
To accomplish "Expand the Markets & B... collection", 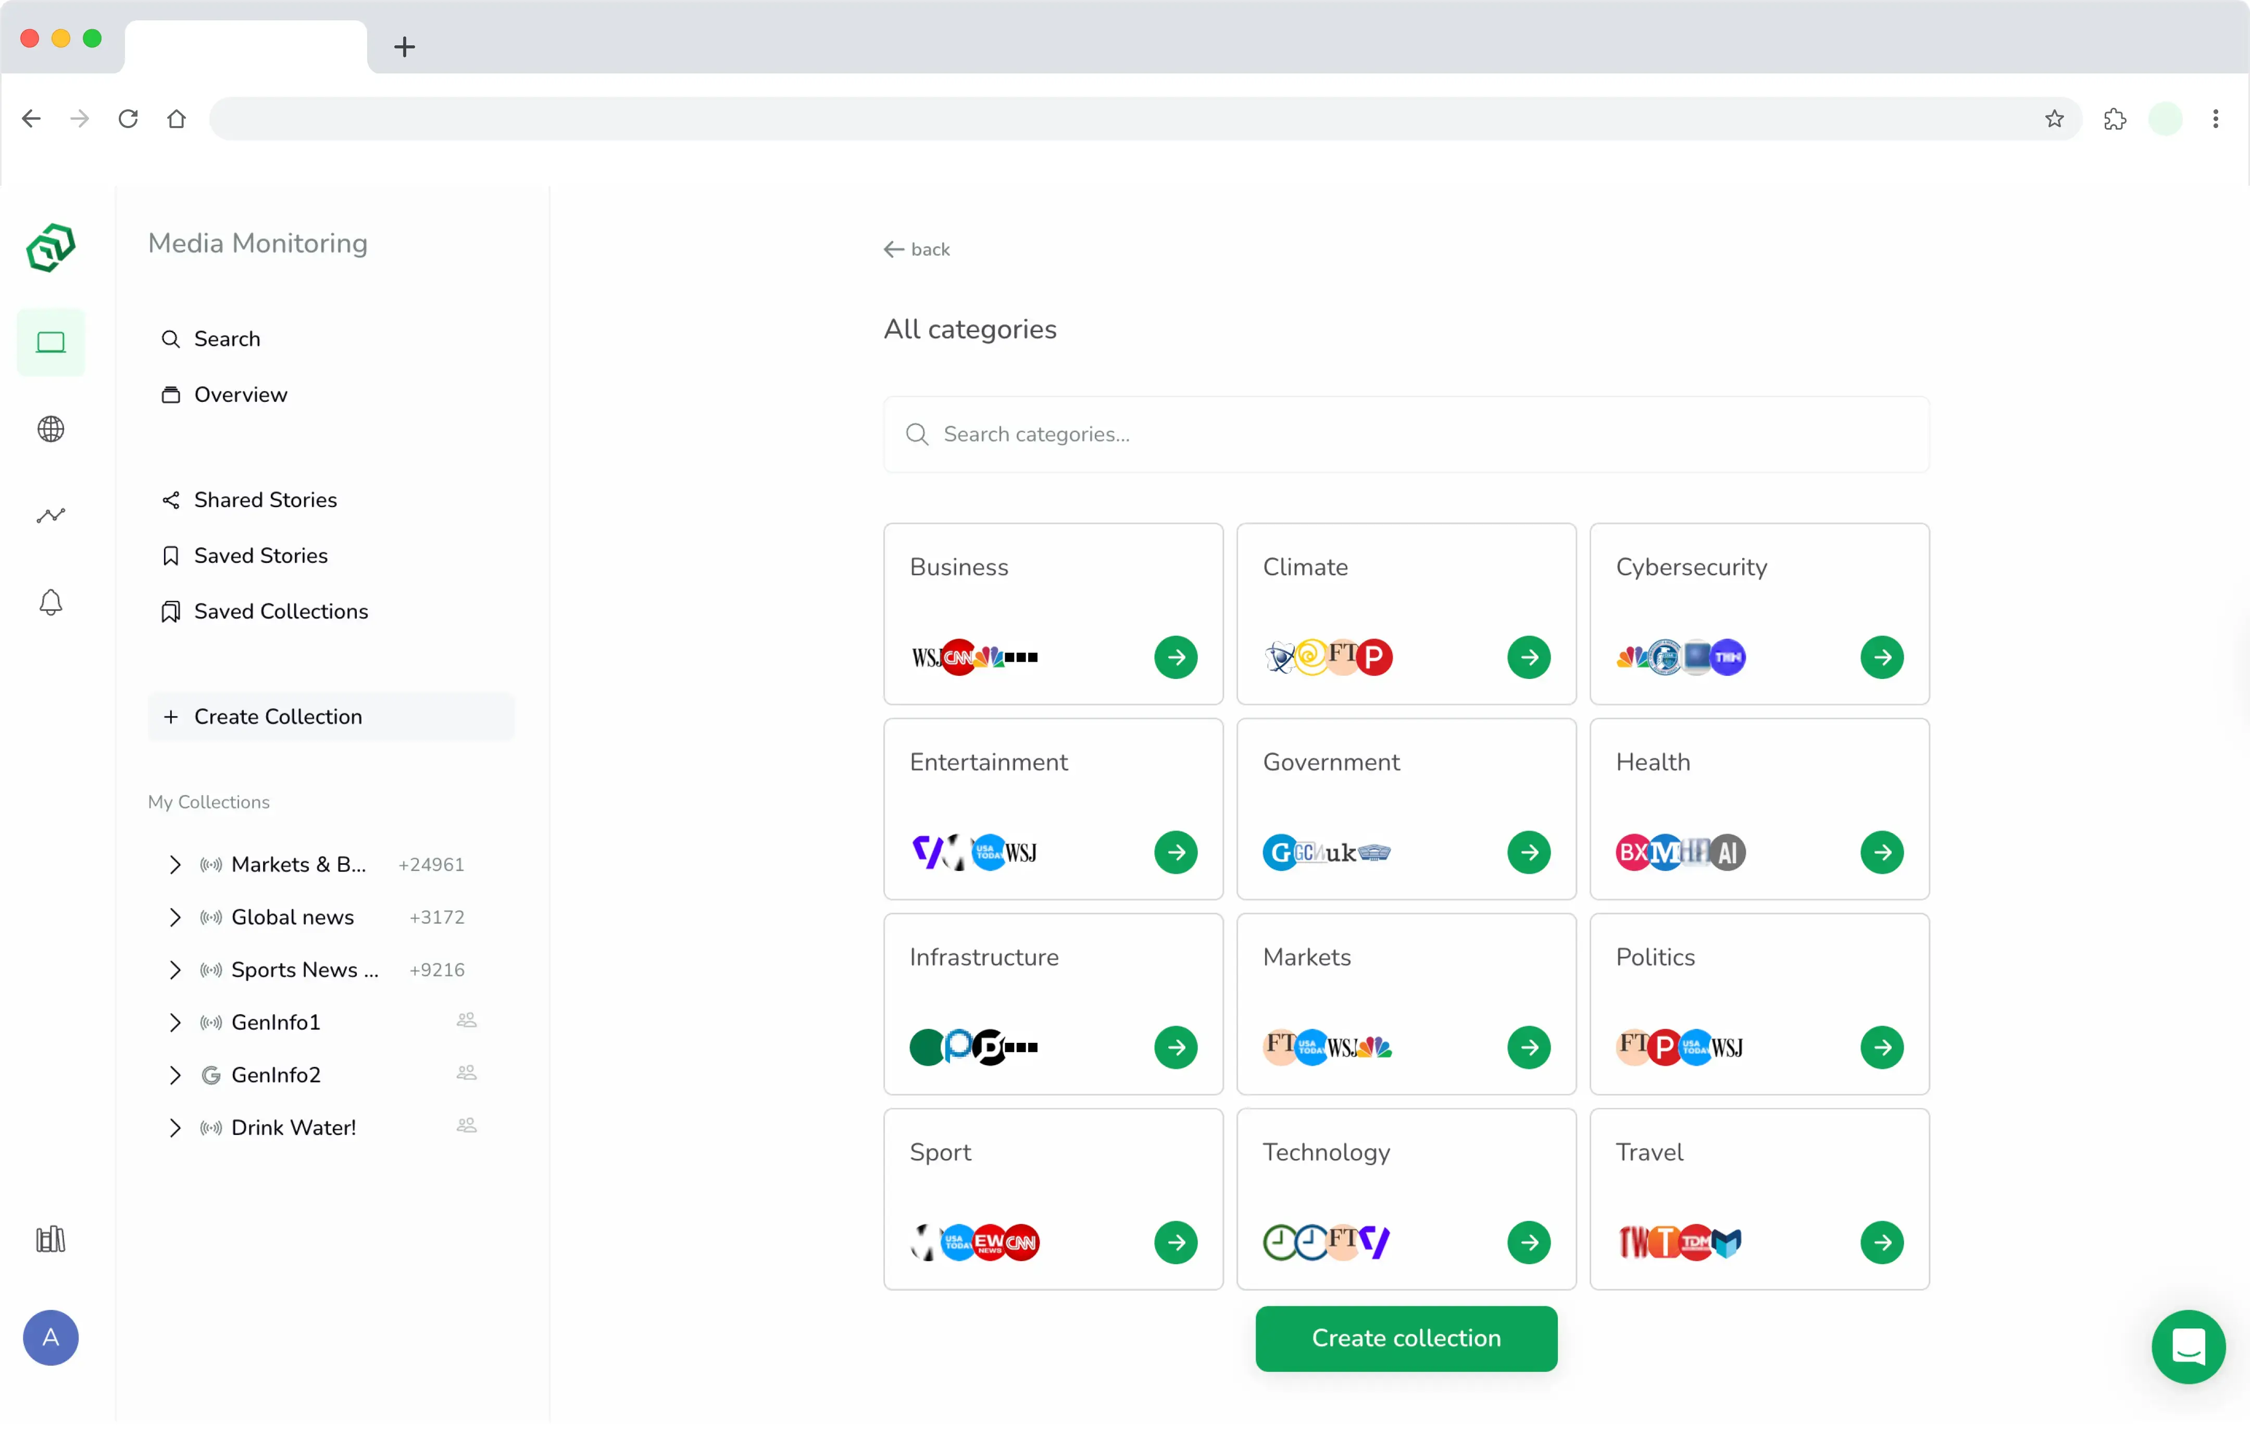I will click(174, 864).
